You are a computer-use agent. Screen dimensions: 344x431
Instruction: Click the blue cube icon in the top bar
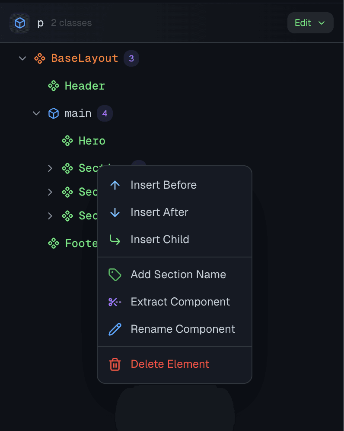20,23
